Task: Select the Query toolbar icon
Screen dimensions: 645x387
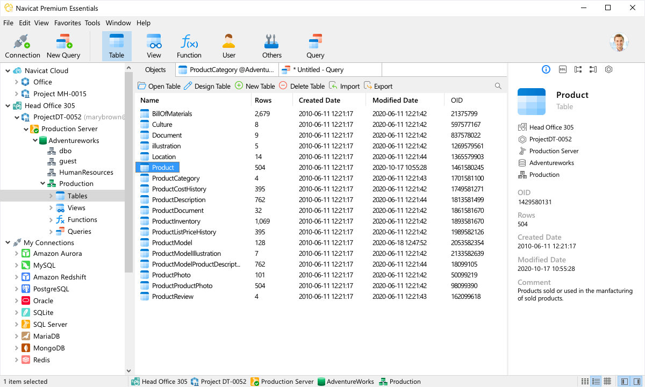Action: coord(316,46)
